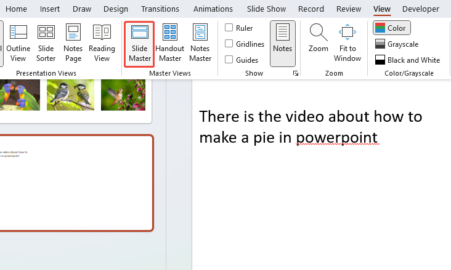Select Color view mode
Screen dimensions: 451x270
(391, 28)
